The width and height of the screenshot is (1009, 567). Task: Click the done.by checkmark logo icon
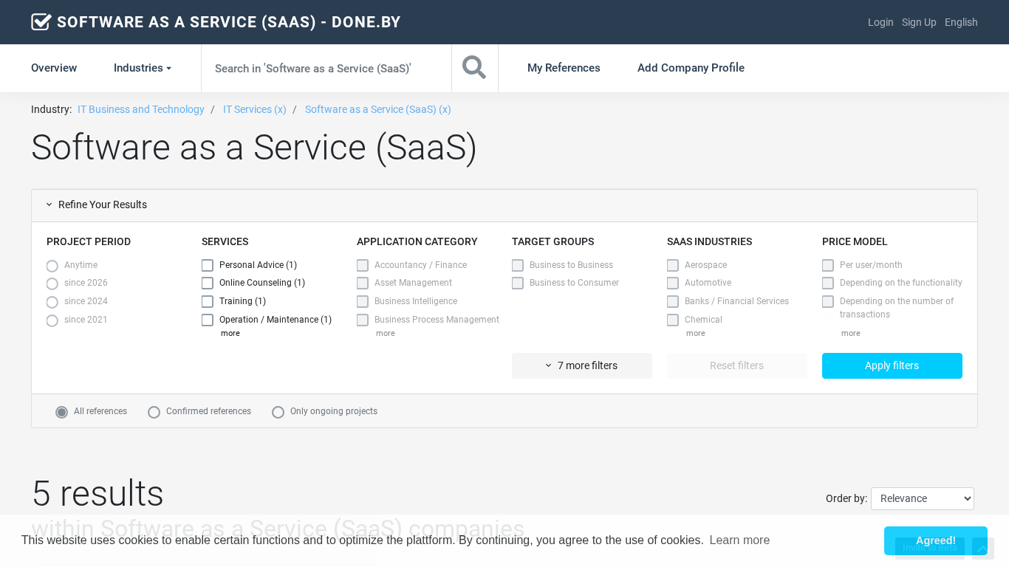(x=41, y=22)
